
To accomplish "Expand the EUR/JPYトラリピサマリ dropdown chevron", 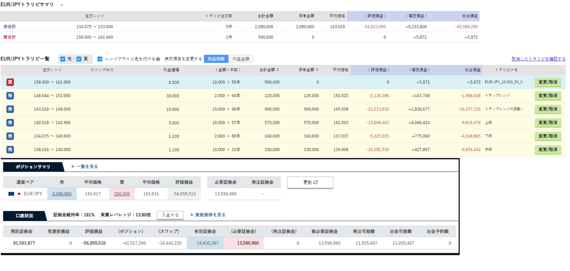I will click(62, 5).
